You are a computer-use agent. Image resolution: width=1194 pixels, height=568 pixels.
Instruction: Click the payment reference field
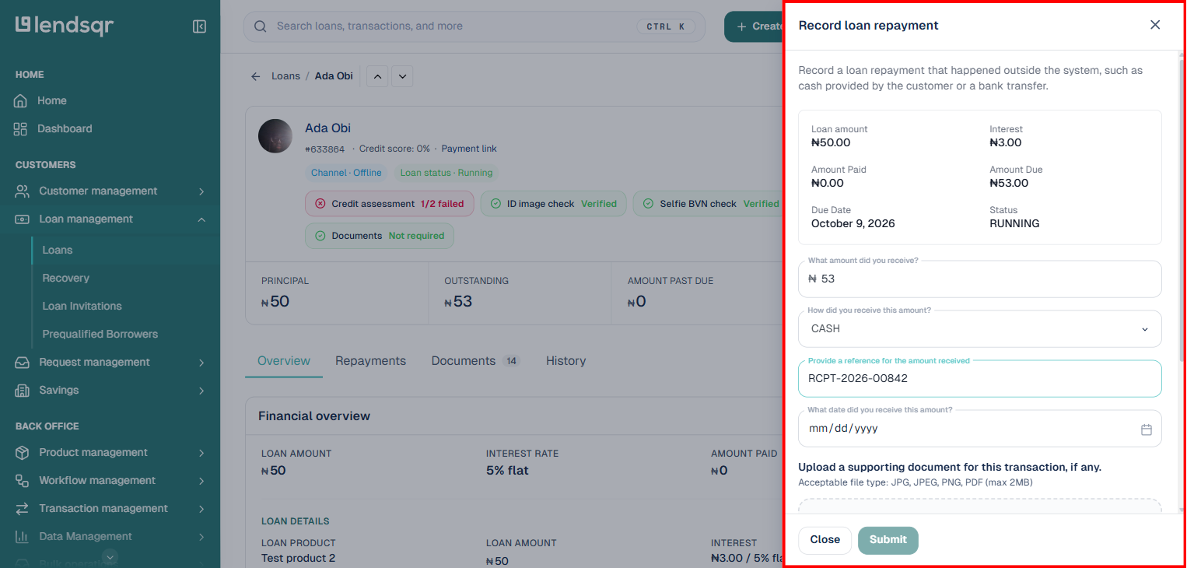980,379
